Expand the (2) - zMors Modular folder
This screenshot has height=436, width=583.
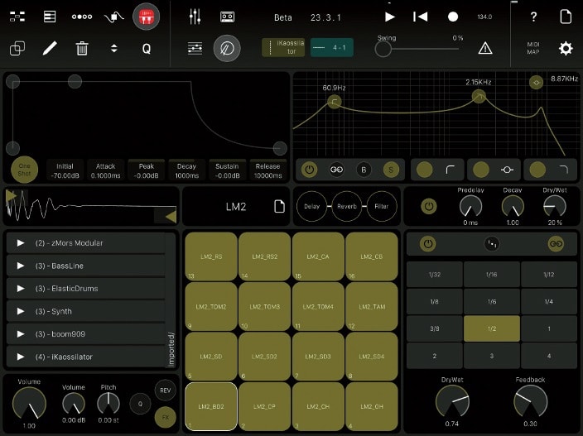tap(85, 243)
